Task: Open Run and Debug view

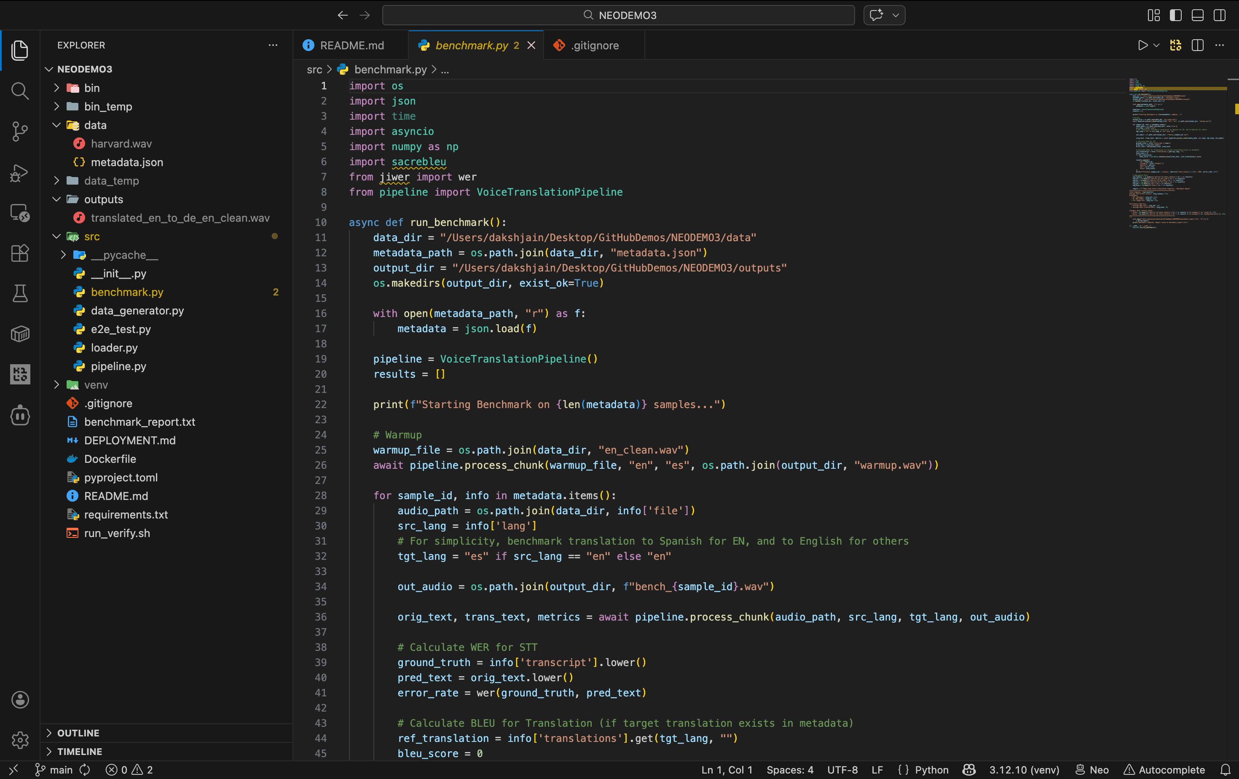Action: pyautogui.click(x=19, y=172)
